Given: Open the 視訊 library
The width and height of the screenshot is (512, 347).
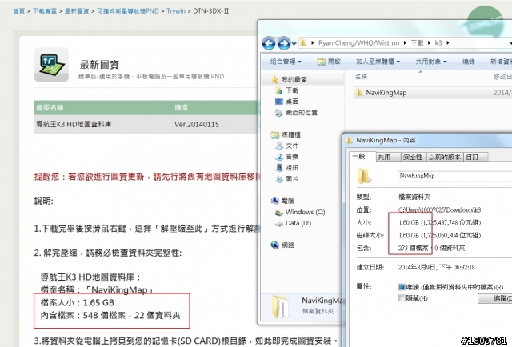Looking at the screenshot, I should 287,168.
